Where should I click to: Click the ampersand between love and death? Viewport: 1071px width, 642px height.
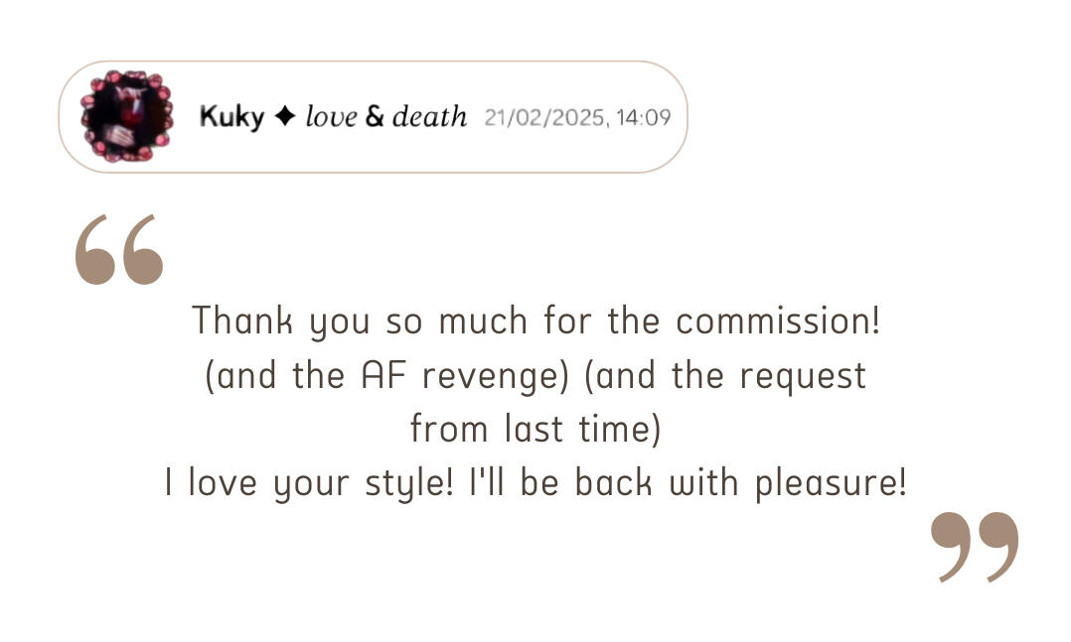coord(375,117)
